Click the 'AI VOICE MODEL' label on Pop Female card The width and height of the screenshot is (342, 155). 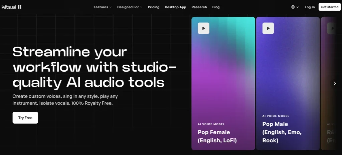[x=211, y=124]
